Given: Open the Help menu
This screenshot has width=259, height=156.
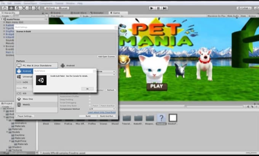Looking at the screenshot, I should [80, 3].
